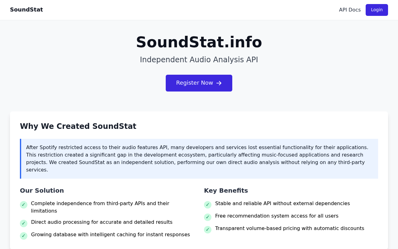Click the Register Now button
Image resolution: width=398 pixels, height=249 pixels.
199,83
